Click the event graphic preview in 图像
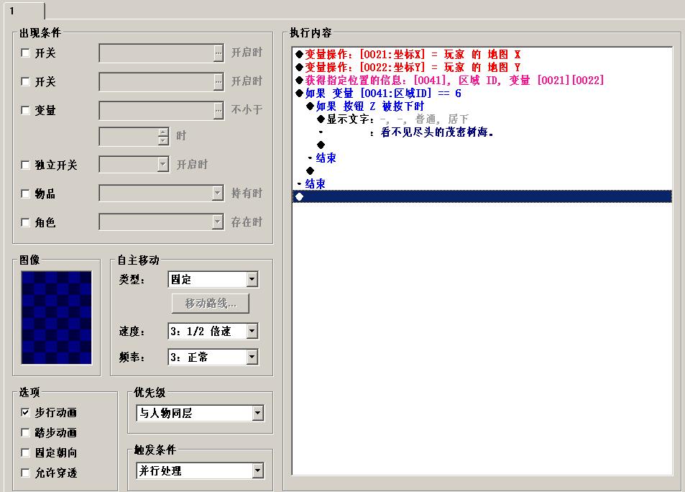This screenshot has width=685, height=492. tap(56, 317)
